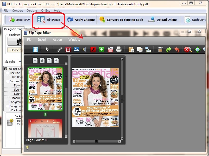Screen dimensions: 209x156
Task: Open Online menu in main window
Action: (x=46, y=11)
